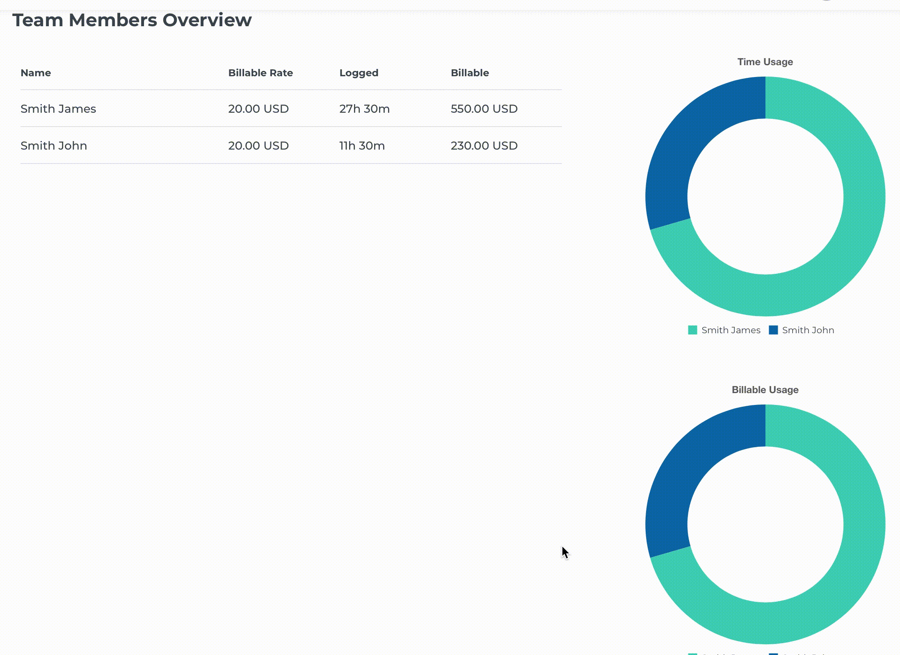Click the Time Usage chart title
The height and width of the screenshot is (655, 900).
tap(765, 62)
